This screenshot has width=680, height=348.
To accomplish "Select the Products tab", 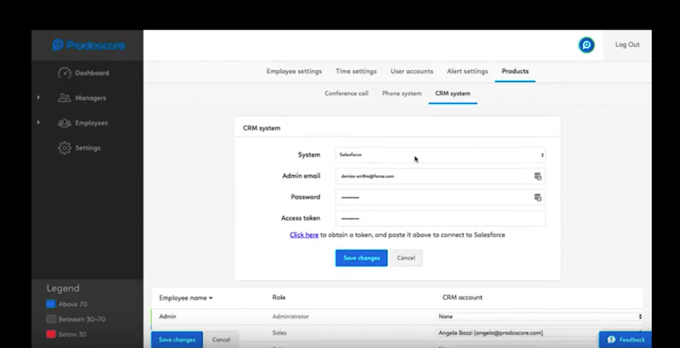I will pyautogui.click(x=515, y=71).
